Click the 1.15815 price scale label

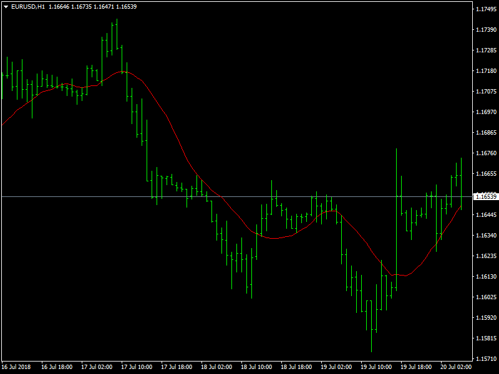[x=486, y=338]
